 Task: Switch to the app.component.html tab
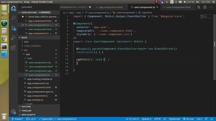[x=111, y=7]
